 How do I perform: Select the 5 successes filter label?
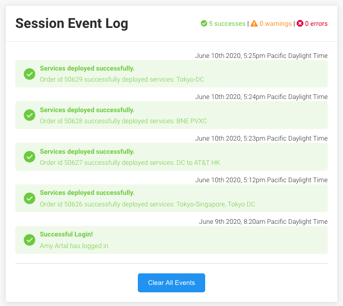[227, 24]
